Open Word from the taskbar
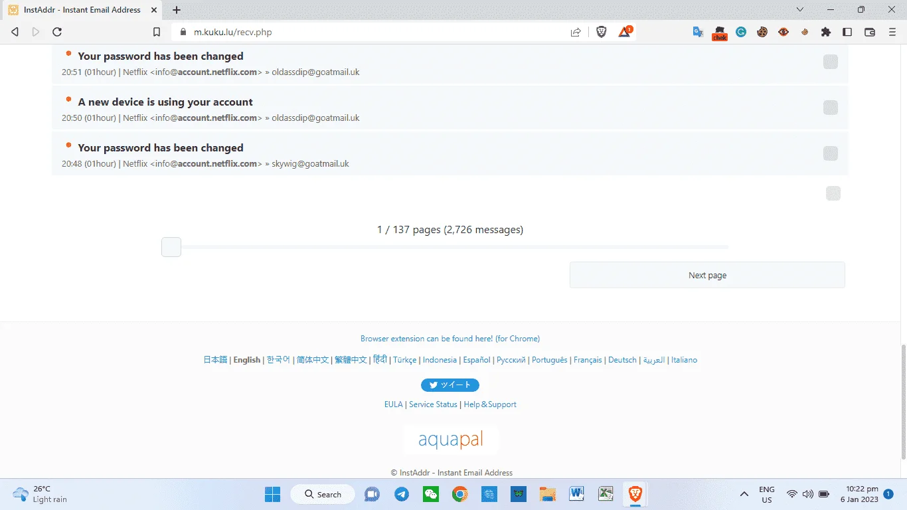Viewport: 907px width, 510px height. (x=576, y=494)
